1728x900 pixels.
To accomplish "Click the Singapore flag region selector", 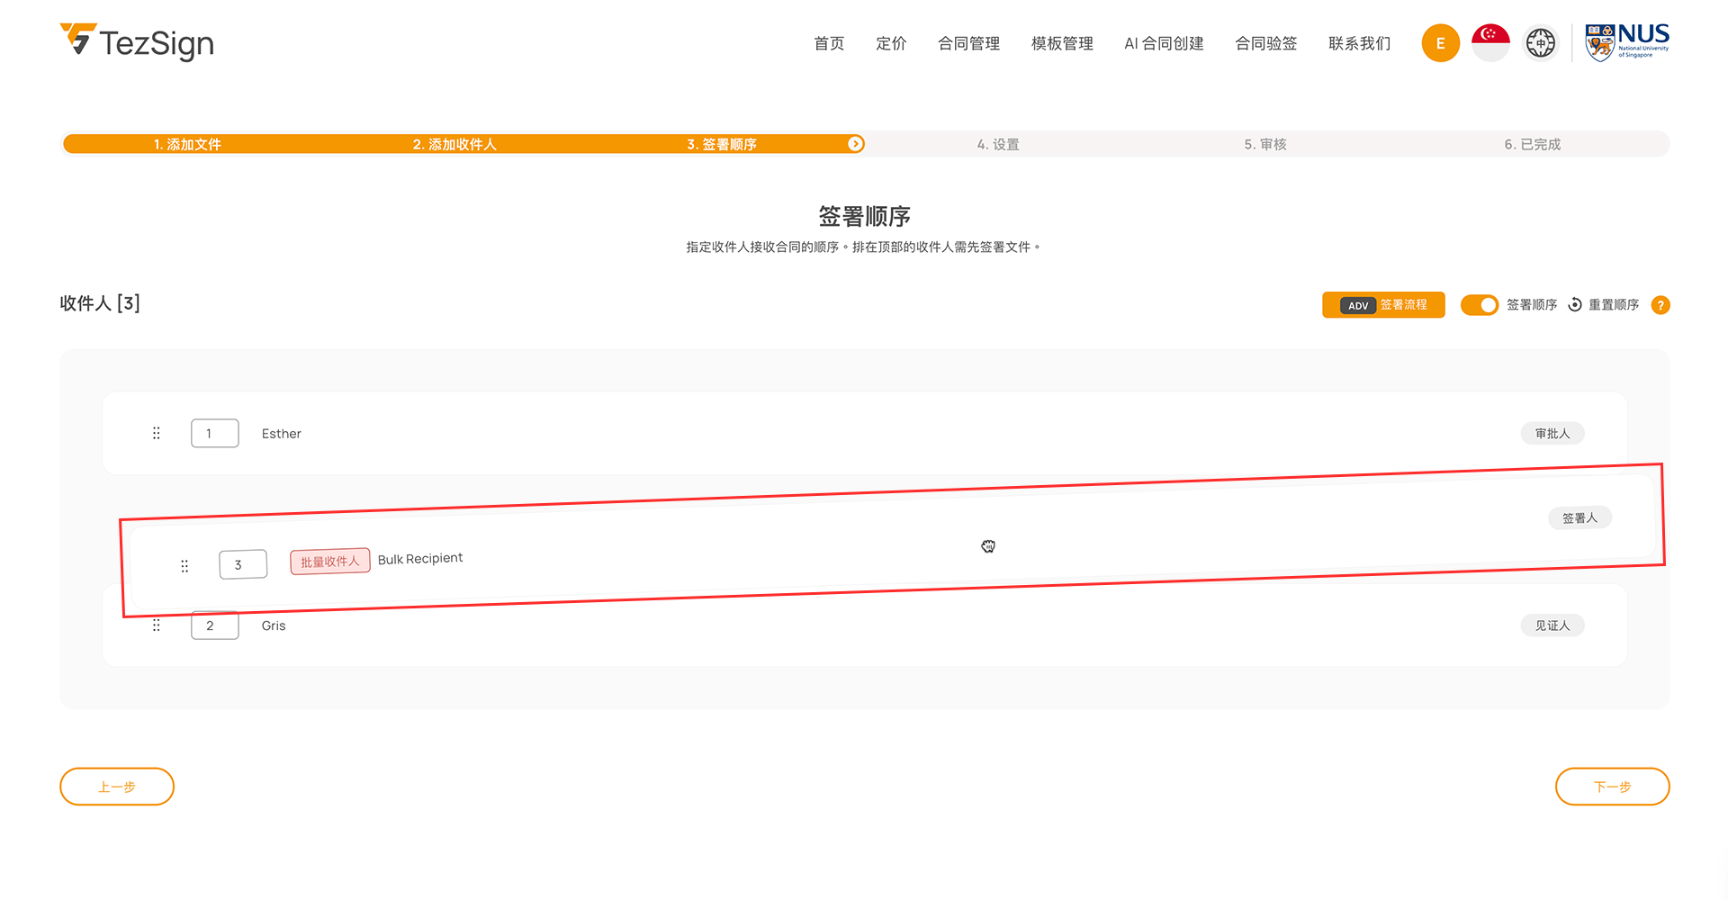I will tap(1490, 43).
